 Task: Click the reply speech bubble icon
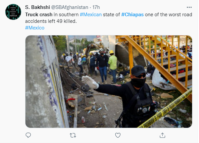click(x=28, y=135)
